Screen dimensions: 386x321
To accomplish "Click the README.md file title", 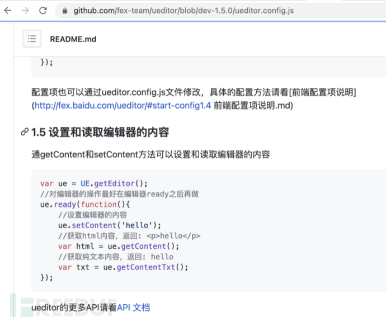I will [73, 39].
